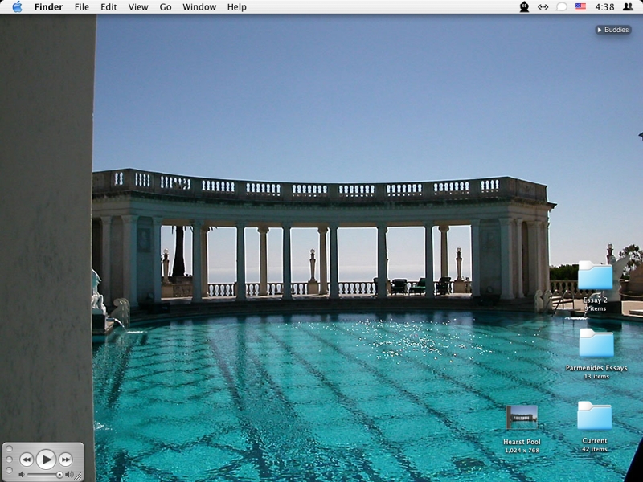Open the Apple menu

(17, 7)
